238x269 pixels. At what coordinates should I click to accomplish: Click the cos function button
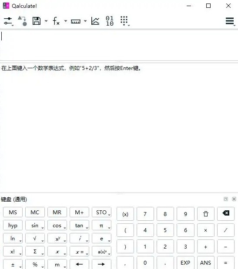pyautogui.click(x=57, y=225)
